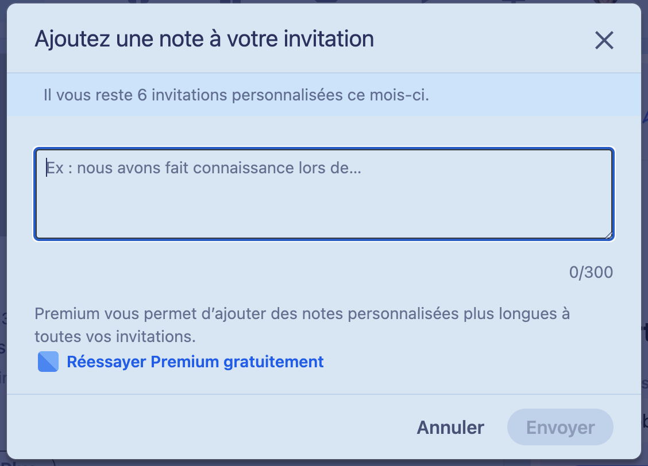Close the invitation note dialog
The image size is (648, 466).
coord(604,40)
